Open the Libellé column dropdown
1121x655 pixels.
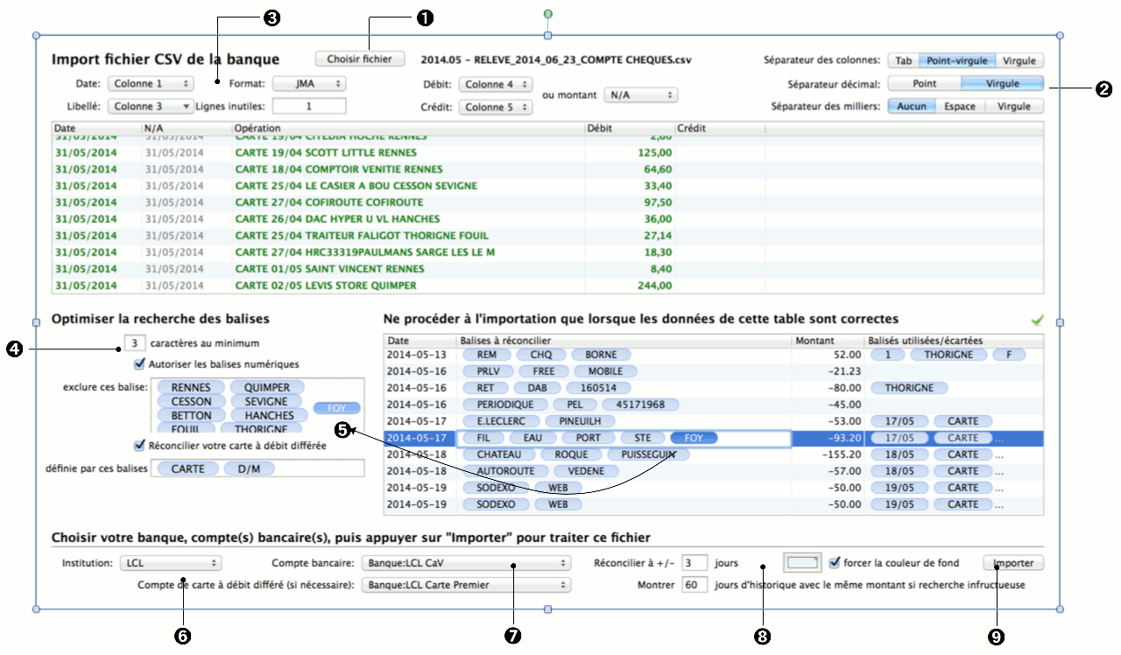pyautogui.click(x=151, y=107)
